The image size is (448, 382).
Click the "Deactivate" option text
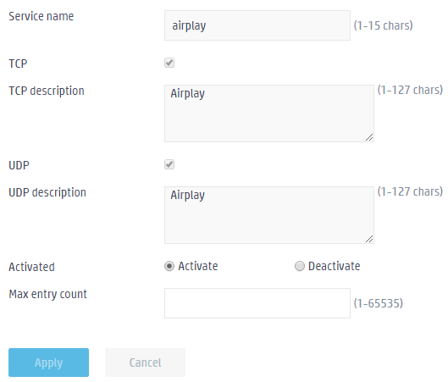[x=334, y=266]
